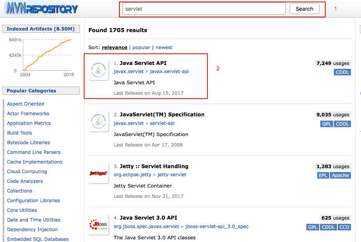Click the 625 usages badge
361x242 pixels.
335,218
